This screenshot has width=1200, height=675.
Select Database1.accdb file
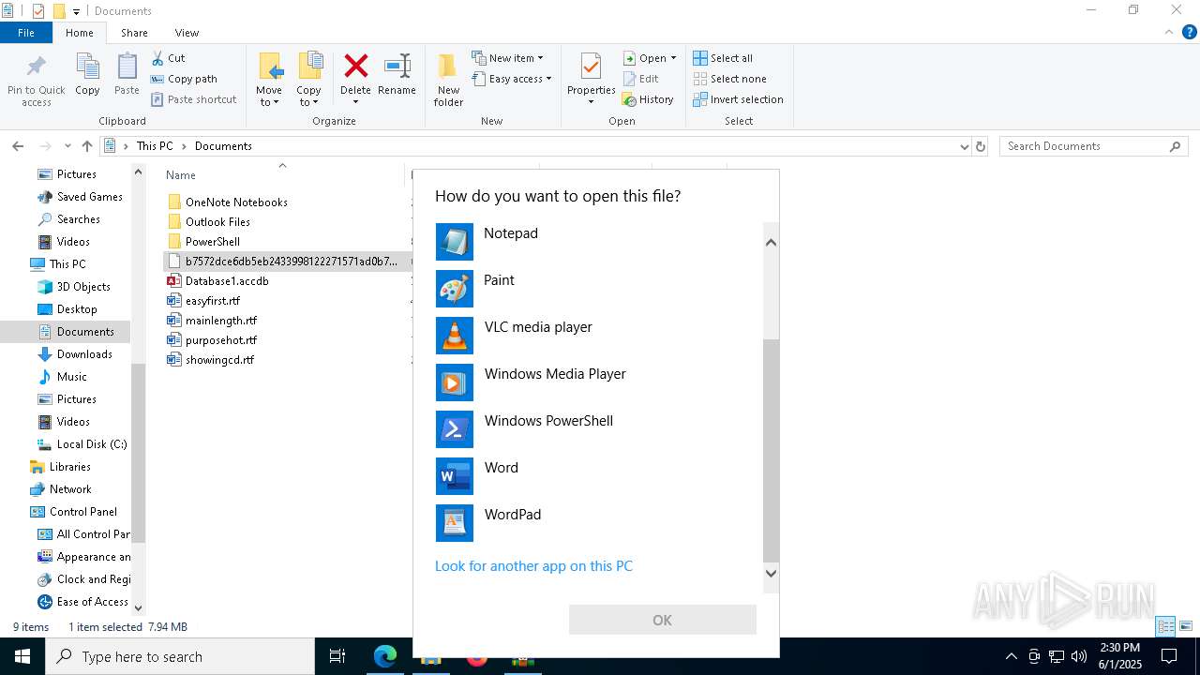coord(227,281)
